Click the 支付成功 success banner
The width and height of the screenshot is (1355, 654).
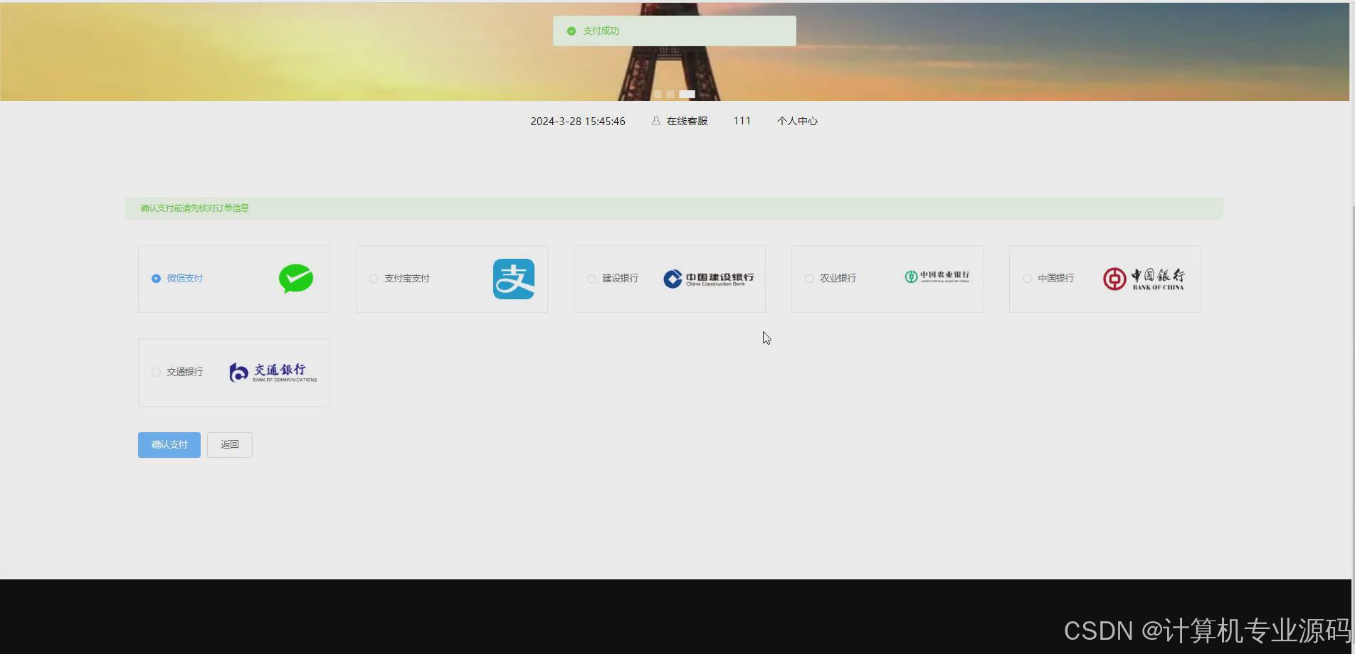click(x=674, y=31)
